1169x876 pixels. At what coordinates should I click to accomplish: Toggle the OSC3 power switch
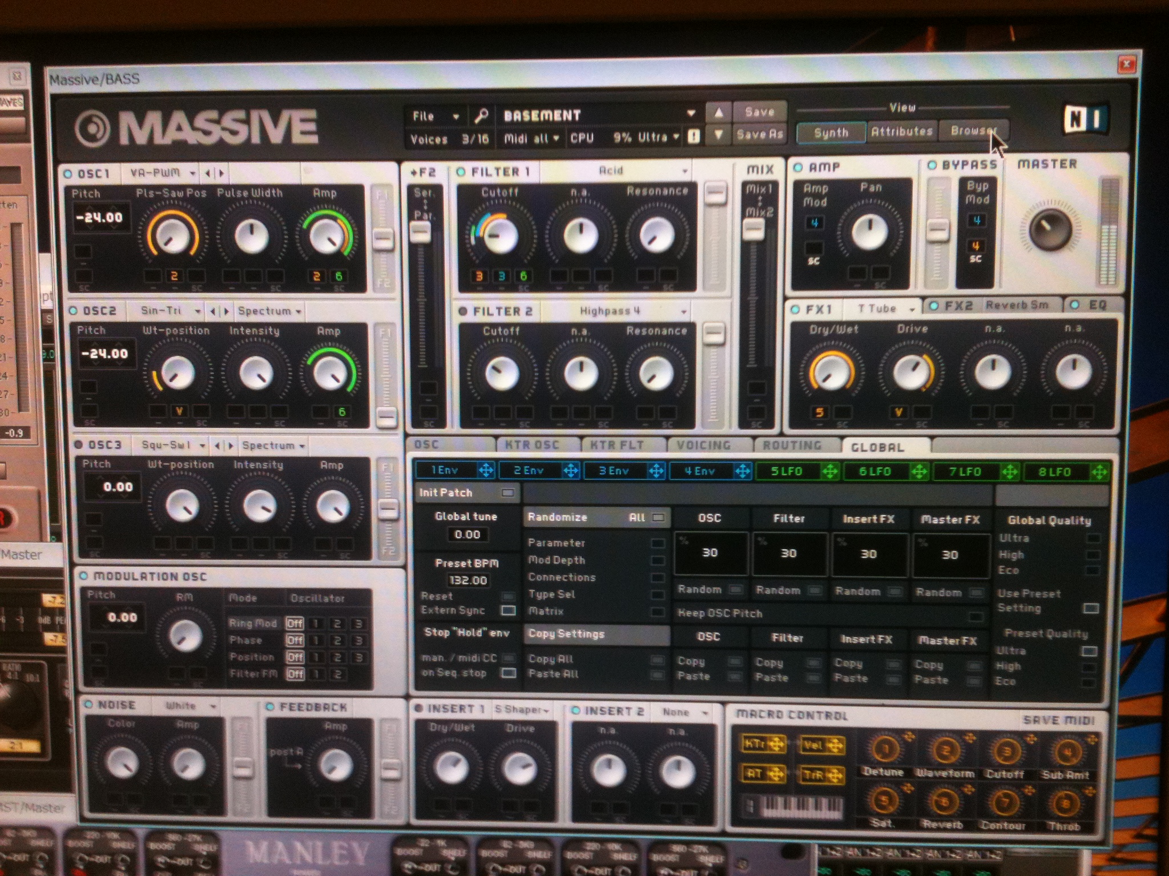click(79, 445)
